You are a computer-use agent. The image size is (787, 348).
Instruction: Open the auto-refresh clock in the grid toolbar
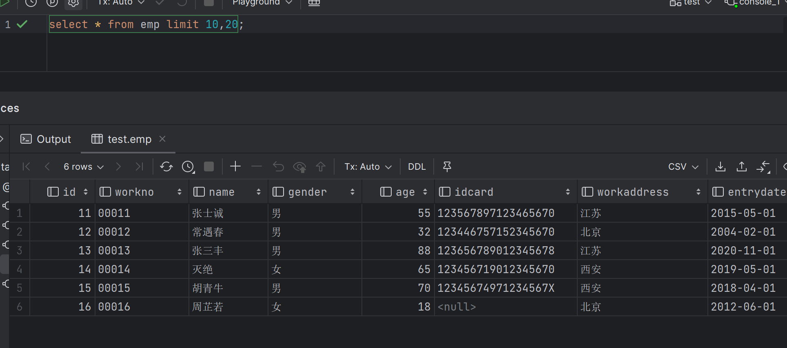coord(188,166)
